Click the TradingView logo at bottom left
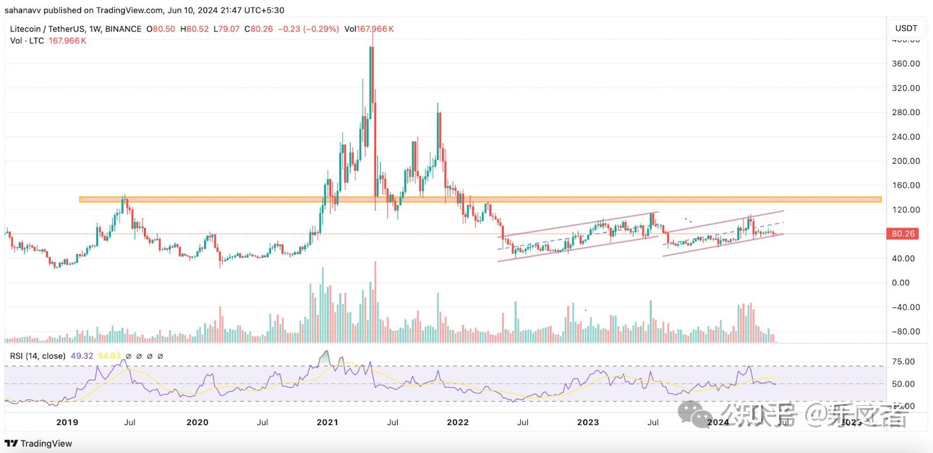This screenshot has width=933, height=453. 38,443
